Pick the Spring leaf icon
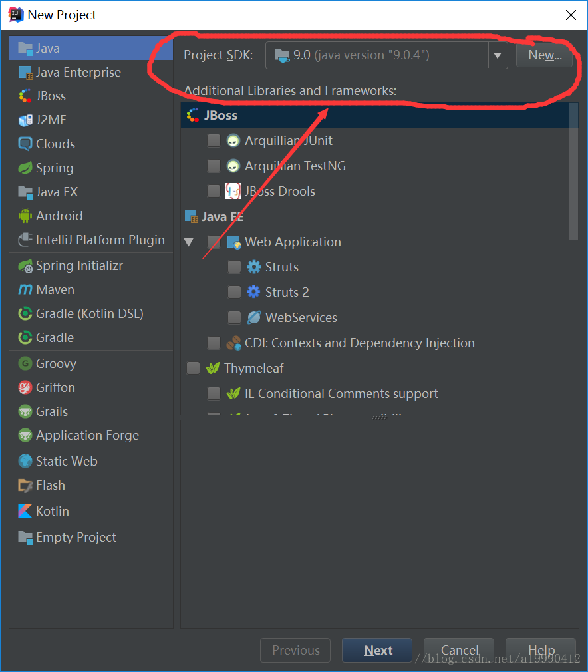 [25, 168]
